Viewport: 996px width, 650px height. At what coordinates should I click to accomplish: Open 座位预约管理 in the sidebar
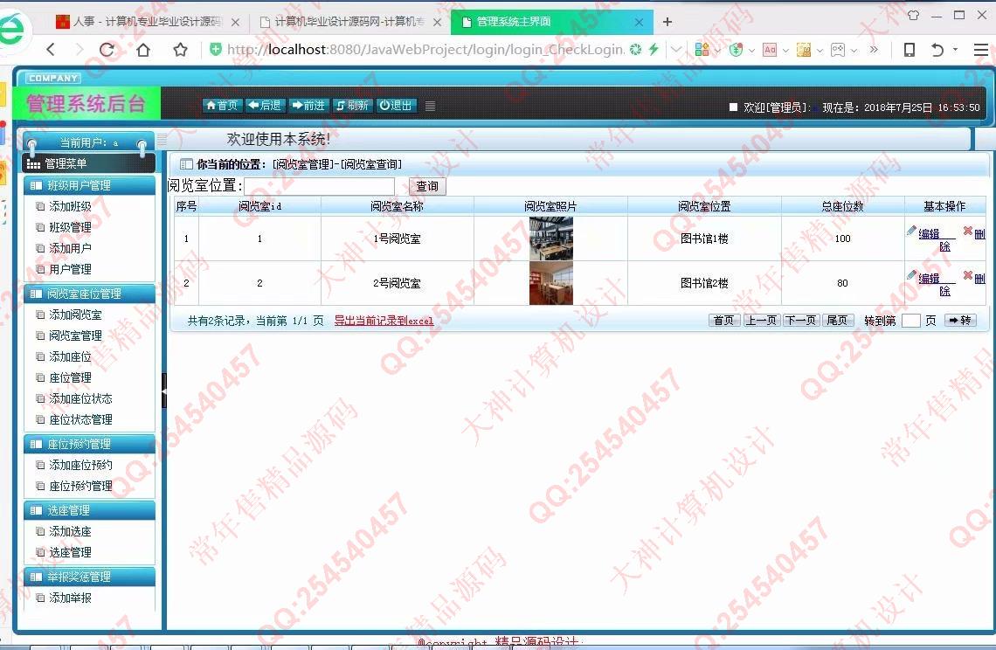point(80,486)
